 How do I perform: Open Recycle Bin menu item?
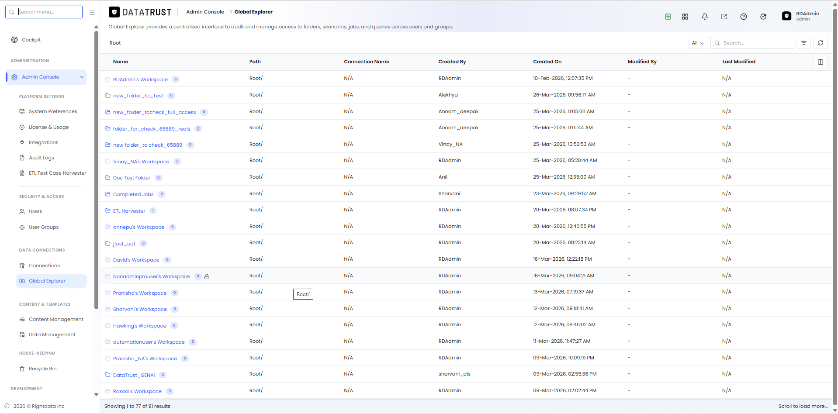42,369
